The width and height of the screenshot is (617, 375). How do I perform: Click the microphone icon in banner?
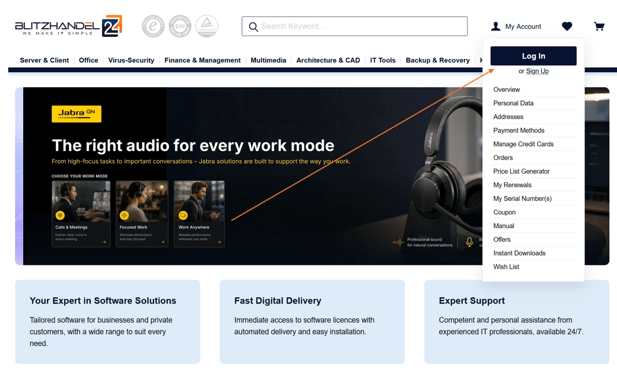pos(469,242)
